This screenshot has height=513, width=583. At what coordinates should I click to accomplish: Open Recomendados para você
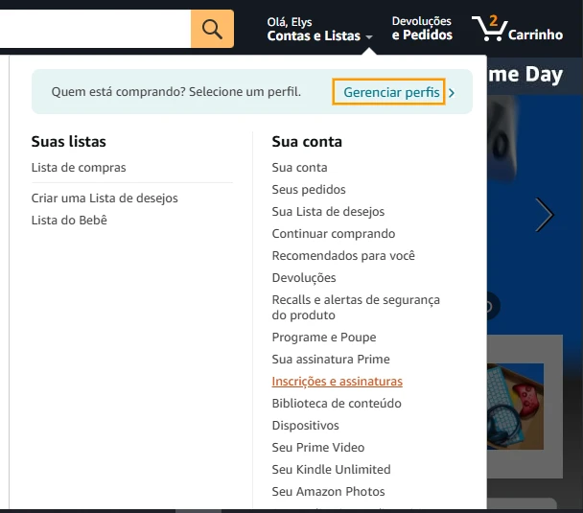point(343,256)
